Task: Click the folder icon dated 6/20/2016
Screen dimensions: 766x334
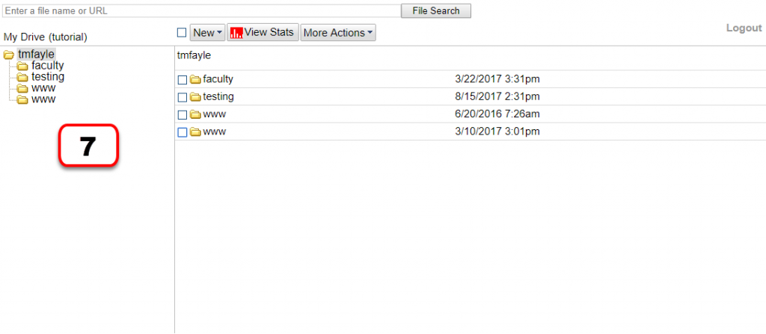Action: (195, 114)
